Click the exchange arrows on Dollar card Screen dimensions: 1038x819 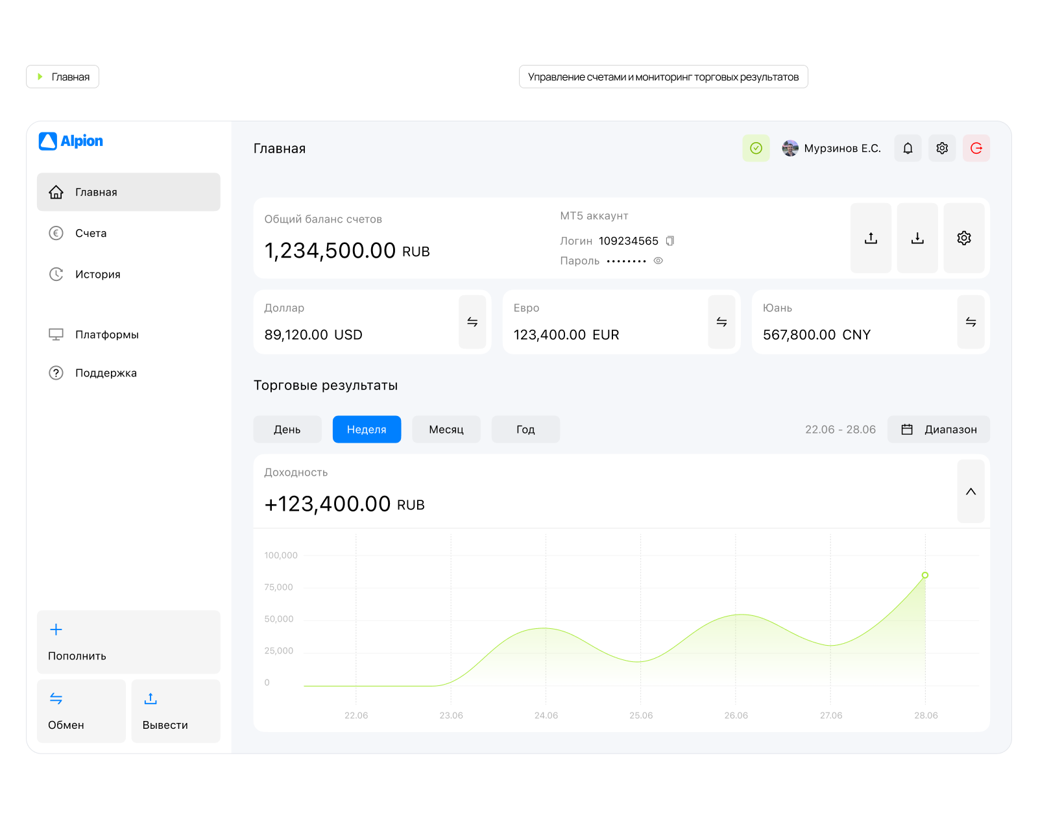472,322
